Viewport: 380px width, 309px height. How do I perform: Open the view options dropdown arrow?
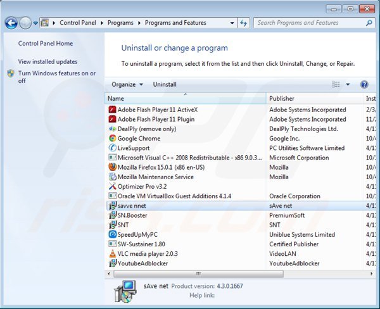tap(348, 84)
